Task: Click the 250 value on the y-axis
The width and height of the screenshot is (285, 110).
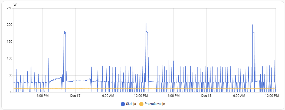Action: click(10, 8)
